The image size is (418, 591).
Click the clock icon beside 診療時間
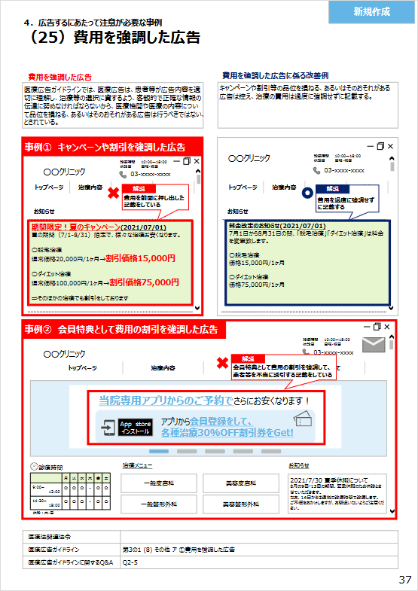click(x=34, y=466)
